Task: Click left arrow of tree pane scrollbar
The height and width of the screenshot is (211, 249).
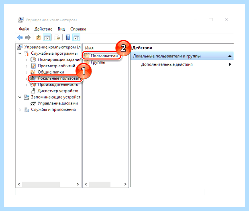Action: pos(19,184)
